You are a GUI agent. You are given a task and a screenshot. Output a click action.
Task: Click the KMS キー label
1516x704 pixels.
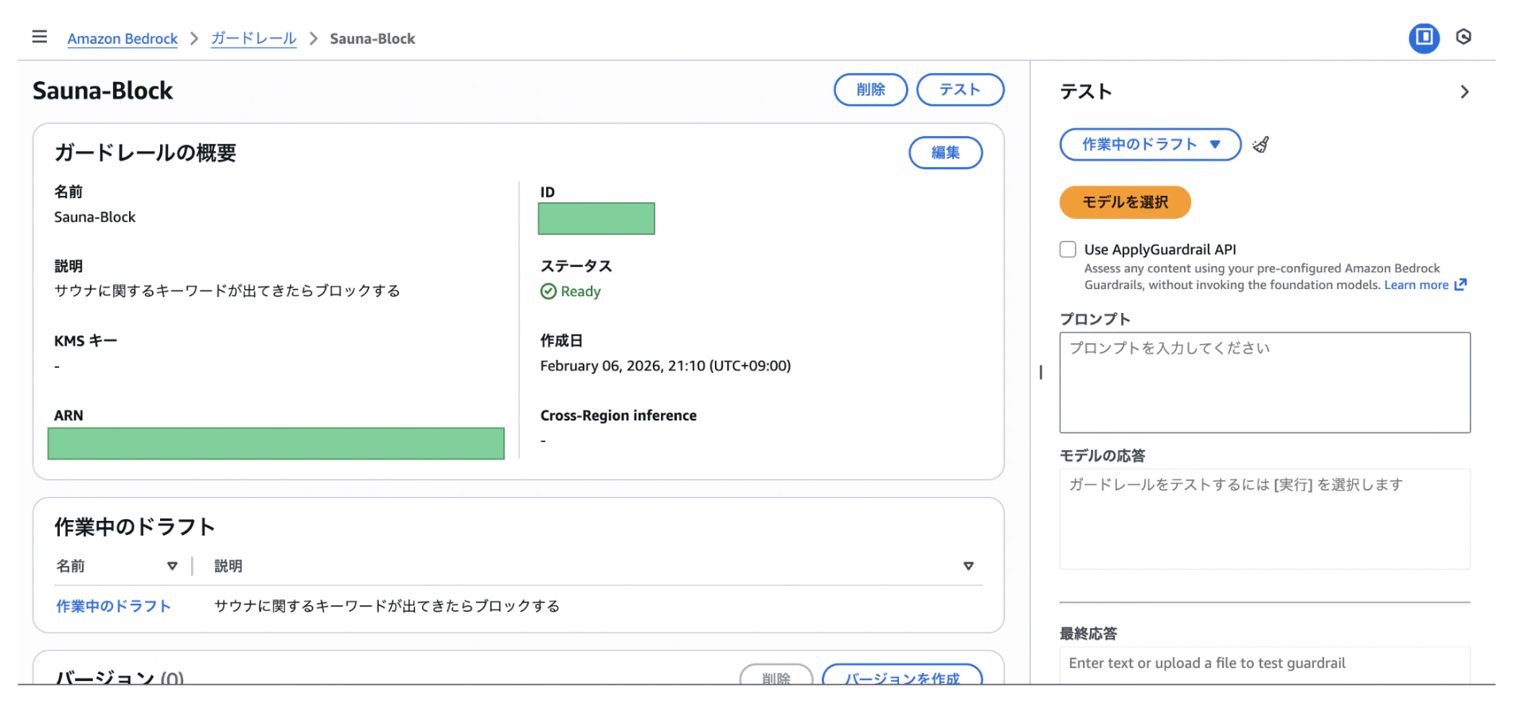point(85,341)
